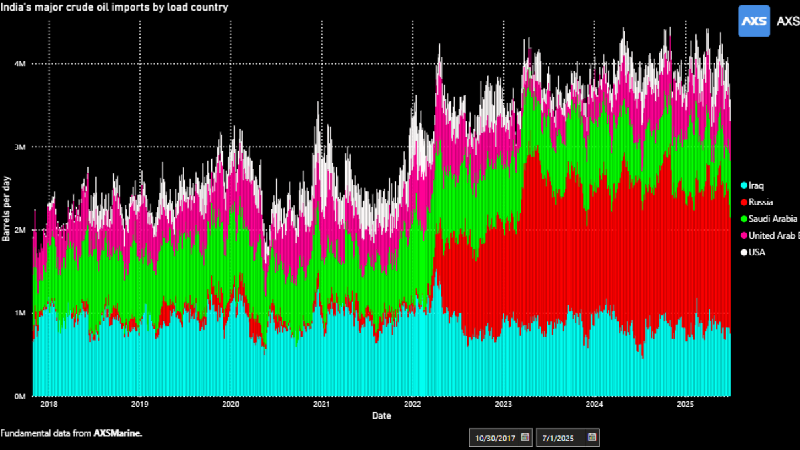The image size is (800, 450).
Task: Toggle Russia series via its legend label
Action: coord(761,202)
